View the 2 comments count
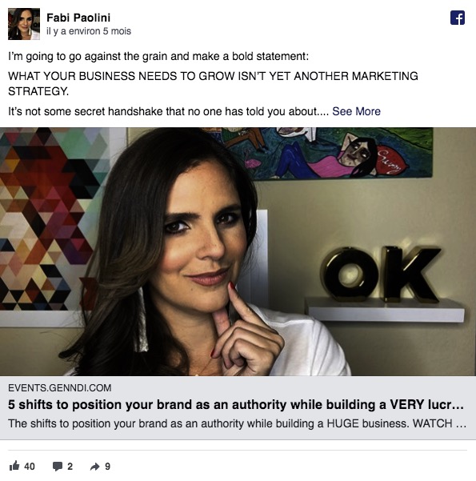This screenshot has height=481, width=476. coord(70,467)
